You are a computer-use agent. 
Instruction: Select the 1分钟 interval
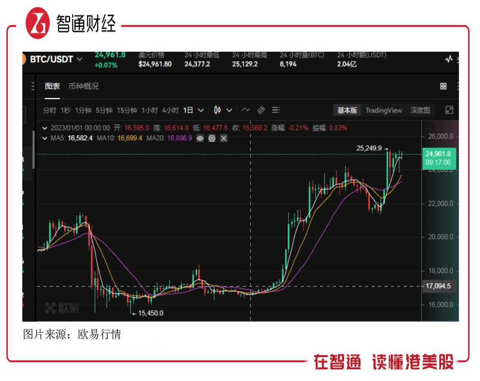coord(83,110)
